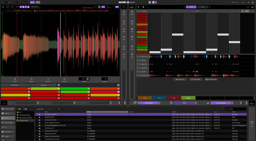
Task: Click the keyboard mode icon above the pads
Action: click(118, 85)
